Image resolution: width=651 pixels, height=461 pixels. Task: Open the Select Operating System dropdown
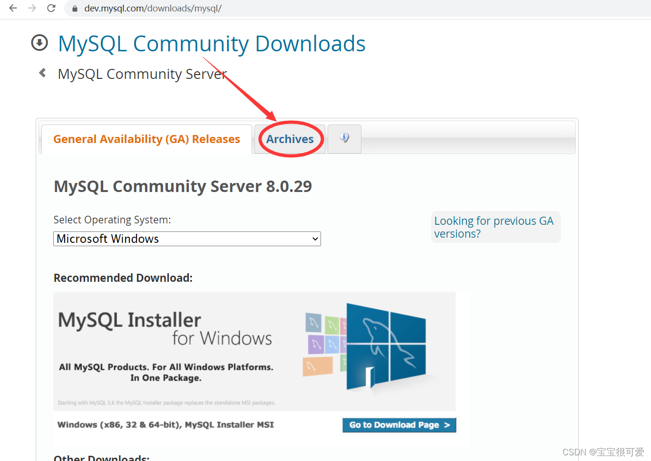coord(187,239)
